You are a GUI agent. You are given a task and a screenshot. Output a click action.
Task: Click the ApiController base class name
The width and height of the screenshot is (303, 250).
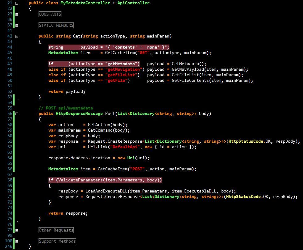click(x=133, y=3)
